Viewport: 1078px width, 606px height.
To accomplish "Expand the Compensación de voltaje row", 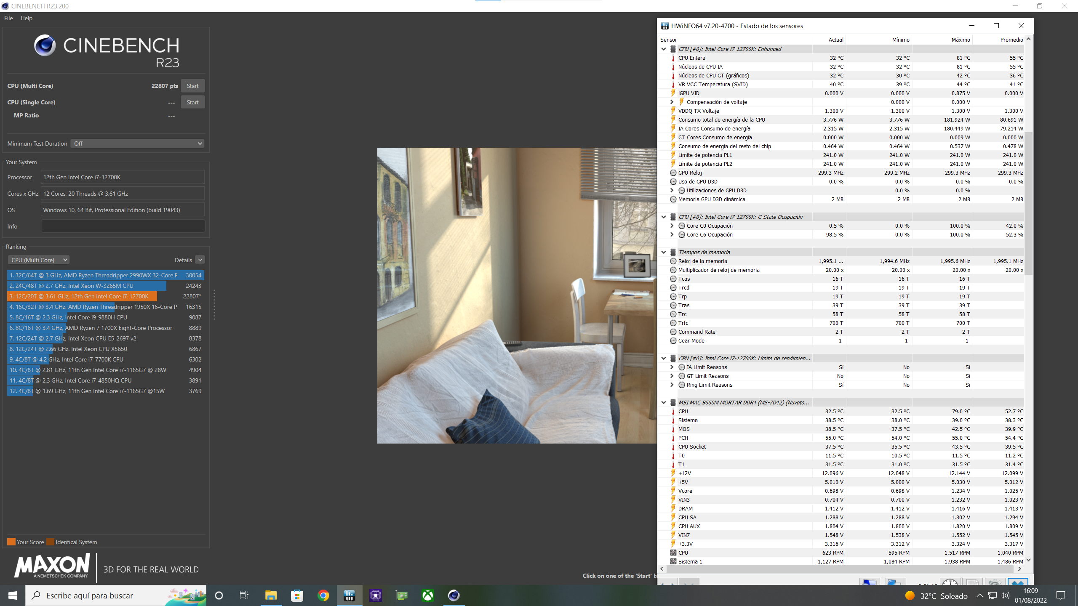I will [672, 102].
